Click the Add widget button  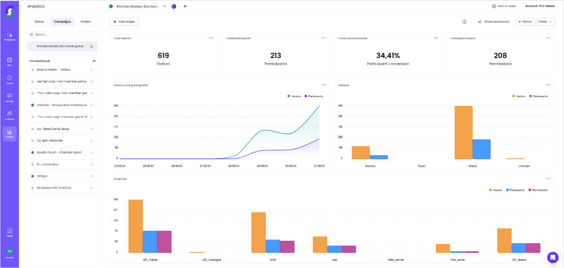[124, 22]
